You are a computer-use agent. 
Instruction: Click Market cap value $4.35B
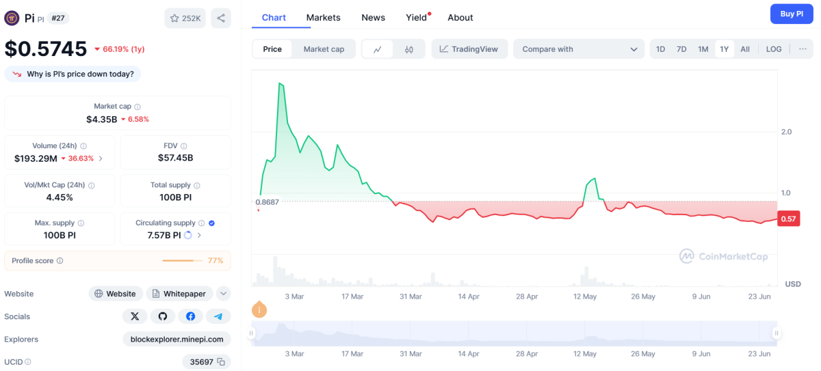click(x=101, y=119)
